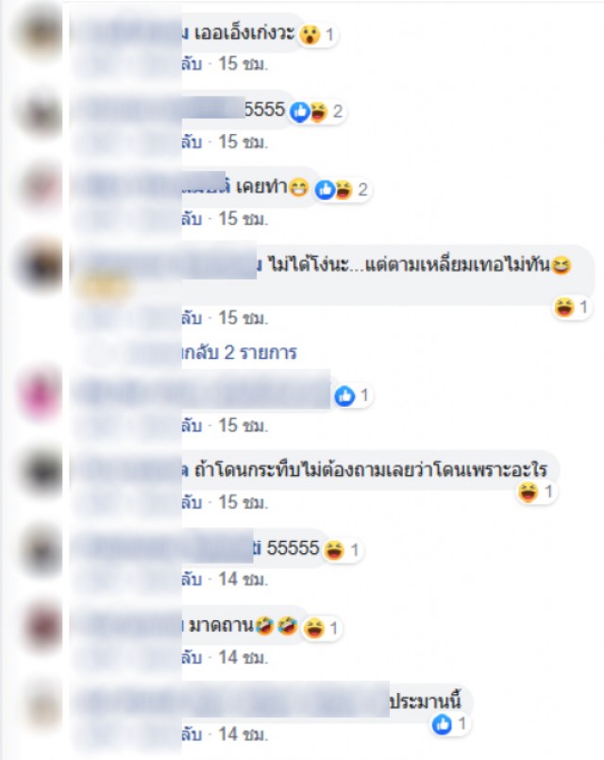The height and width of the screenshot is (760, 604).
Task: Open the pink avatar beside the fully blurred comment
Action: point(40,395)
